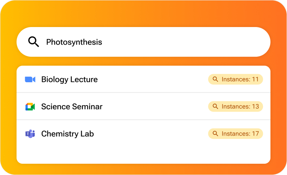
Task: Click the Photosynthesis query text
Action: click(x=74, y=42)
